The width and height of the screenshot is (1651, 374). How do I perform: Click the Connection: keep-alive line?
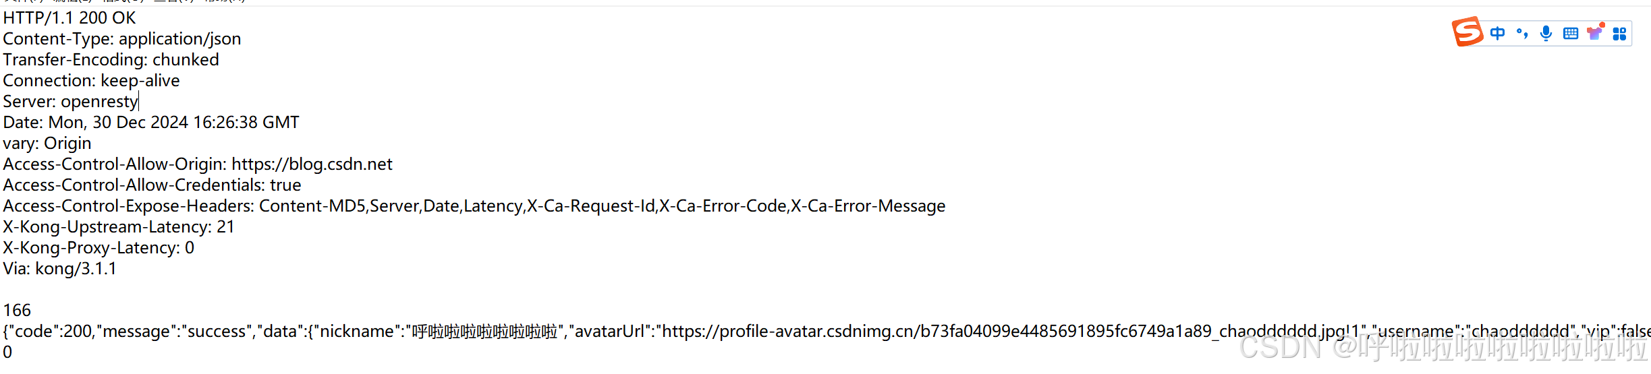tap(92, 81)
